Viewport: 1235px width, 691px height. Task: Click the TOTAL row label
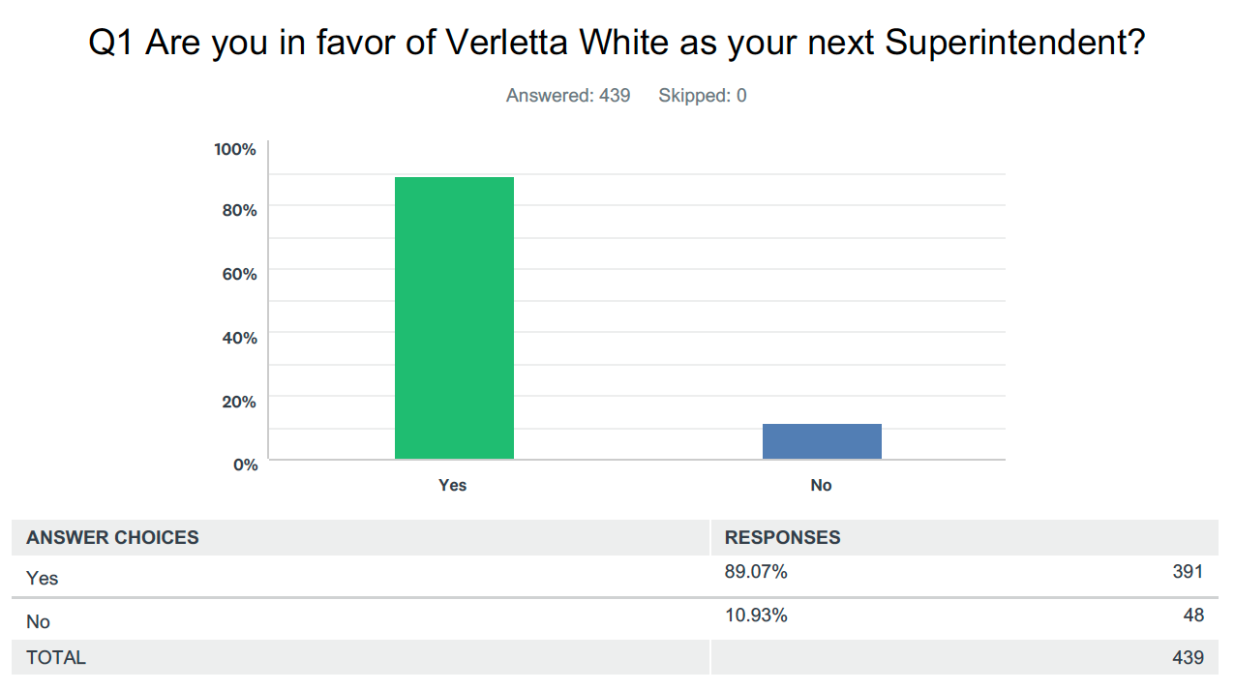56,657
